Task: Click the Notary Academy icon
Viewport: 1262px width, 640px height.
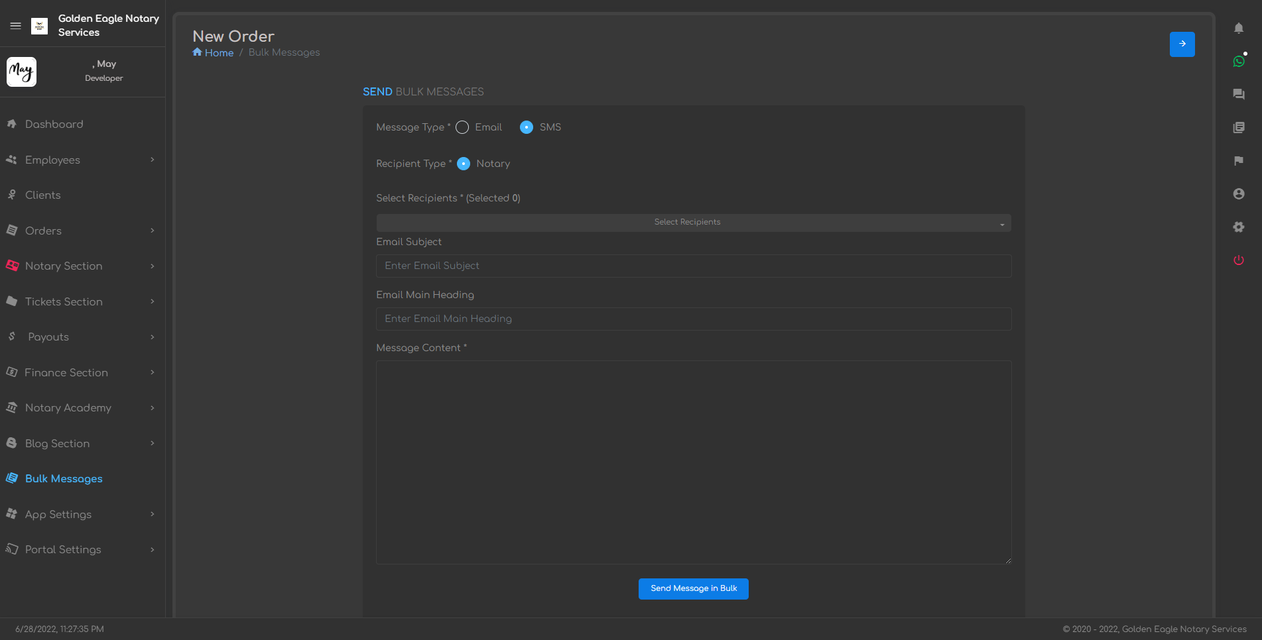Action: pyautogui.click(x=11, y=407)
